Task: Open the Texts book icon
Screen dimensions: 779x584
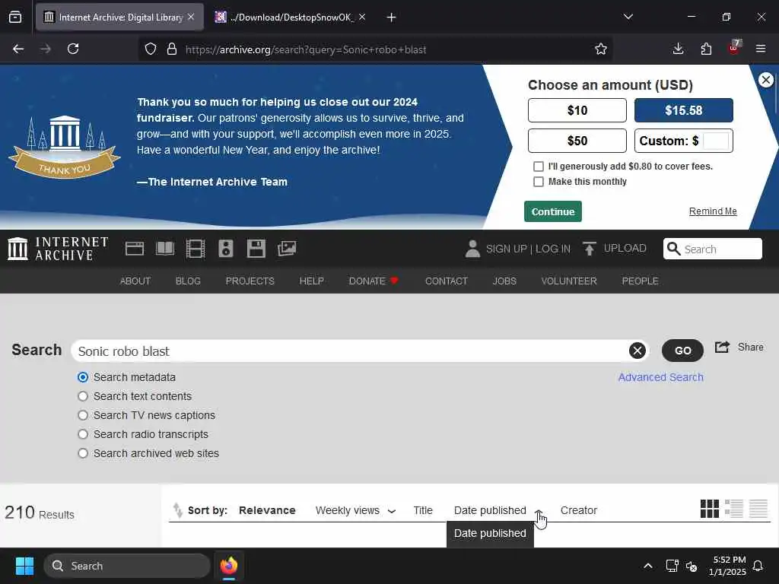Action: point(165,249)
